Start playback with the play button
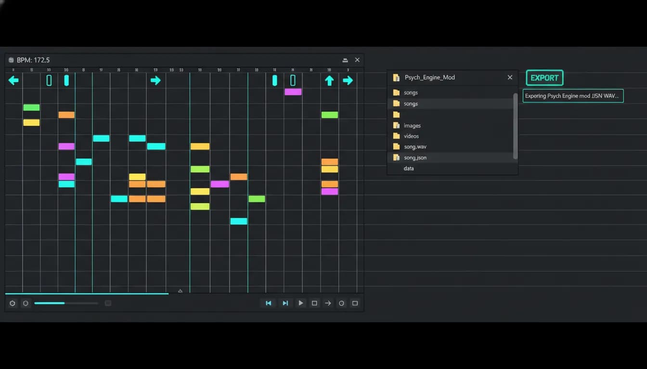 click(x=301, y=303)
